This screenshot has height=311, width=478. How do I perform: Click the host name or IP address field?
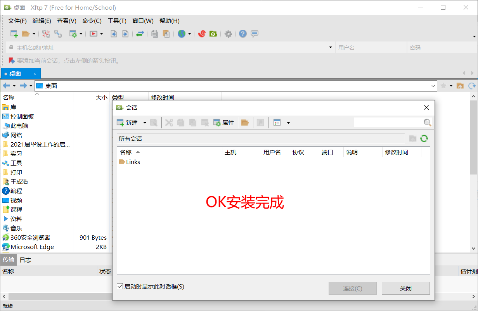pyautogui.click(x=171, y=48)
